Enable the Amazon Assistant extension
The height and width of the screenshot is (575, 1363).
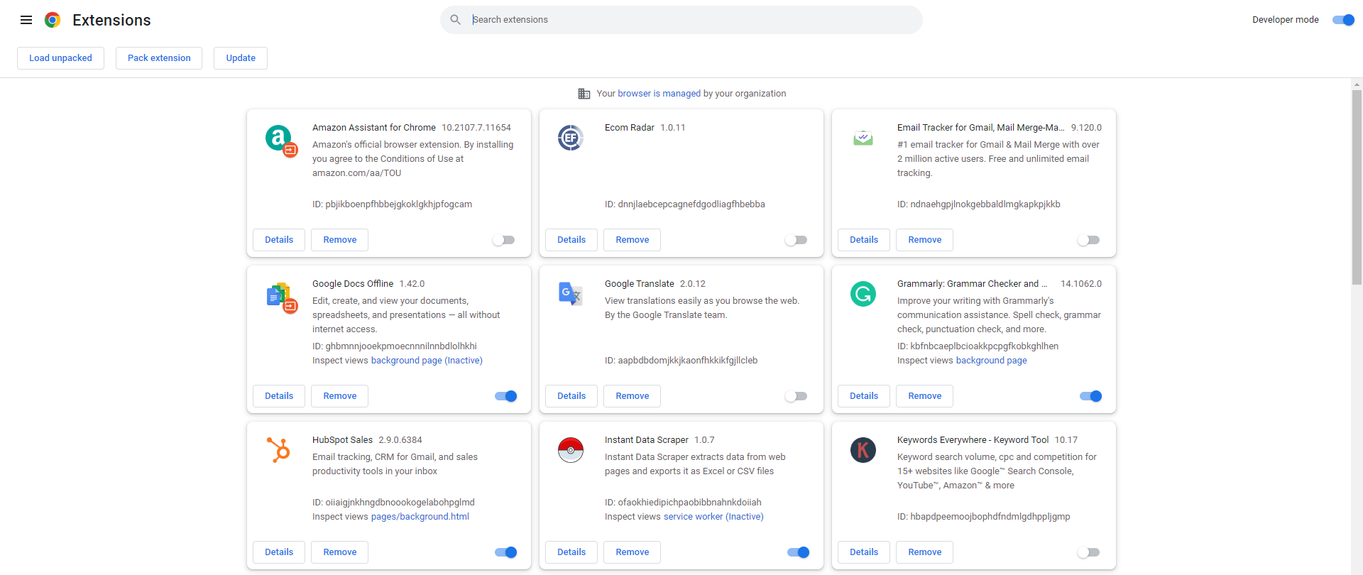click(503, 240)
